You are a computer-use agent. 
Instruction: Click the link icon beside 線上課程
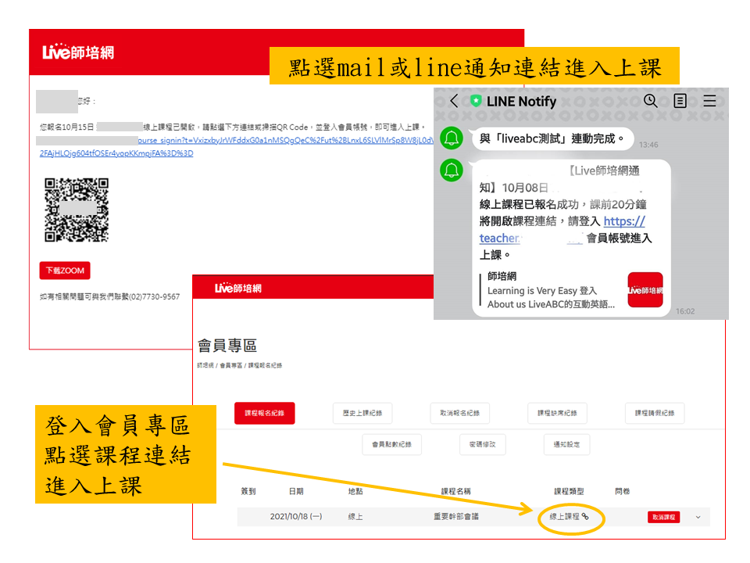point(584,516)
